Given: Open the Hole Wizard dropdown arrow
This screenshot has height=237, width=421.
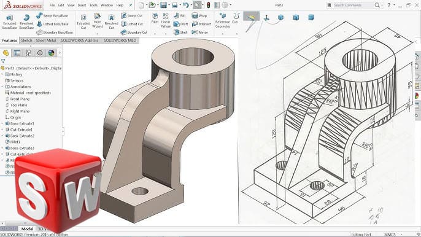Looking at the screenshot, I should (97, 34).
